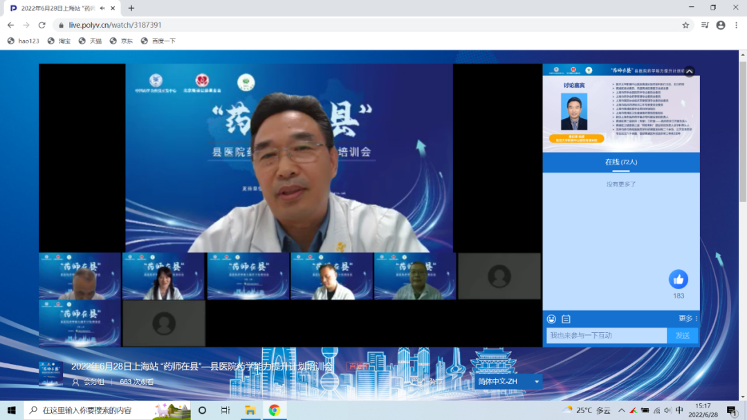Open the 百度一下 bookmark

[x=158, y=41]
